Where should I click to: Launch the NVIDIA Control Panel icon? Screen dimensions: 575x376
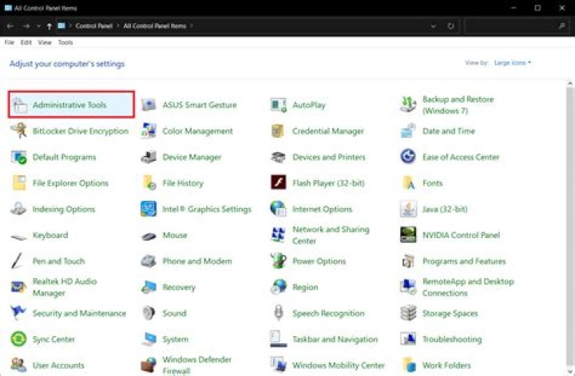click(x=408, y=235)
